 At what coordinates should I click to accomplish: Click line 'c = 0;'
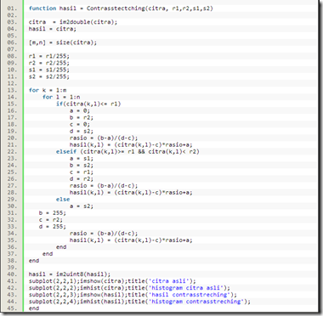coord(80,124)
